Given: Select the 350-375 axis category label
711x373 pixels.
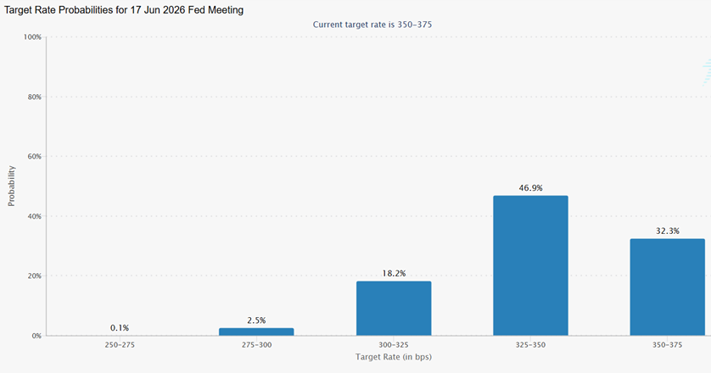Looking at the screenshot, I should tap(667, 347).
